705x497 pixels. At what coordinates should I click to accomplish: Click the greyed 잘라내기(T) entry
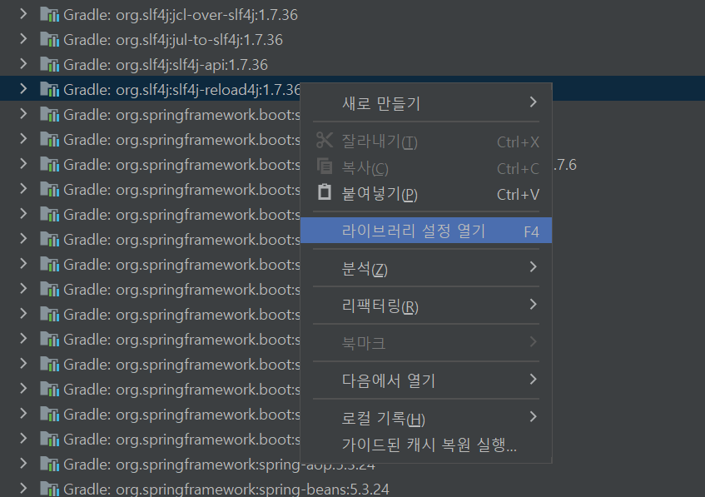(x=426, y=142)
